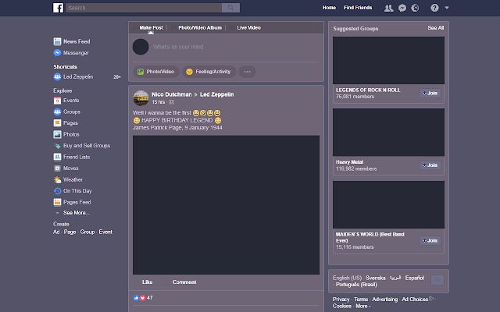The width and height of the screenshot is (500, 312).
Task: Go to Home in top navigation
Action: point(330,8)
